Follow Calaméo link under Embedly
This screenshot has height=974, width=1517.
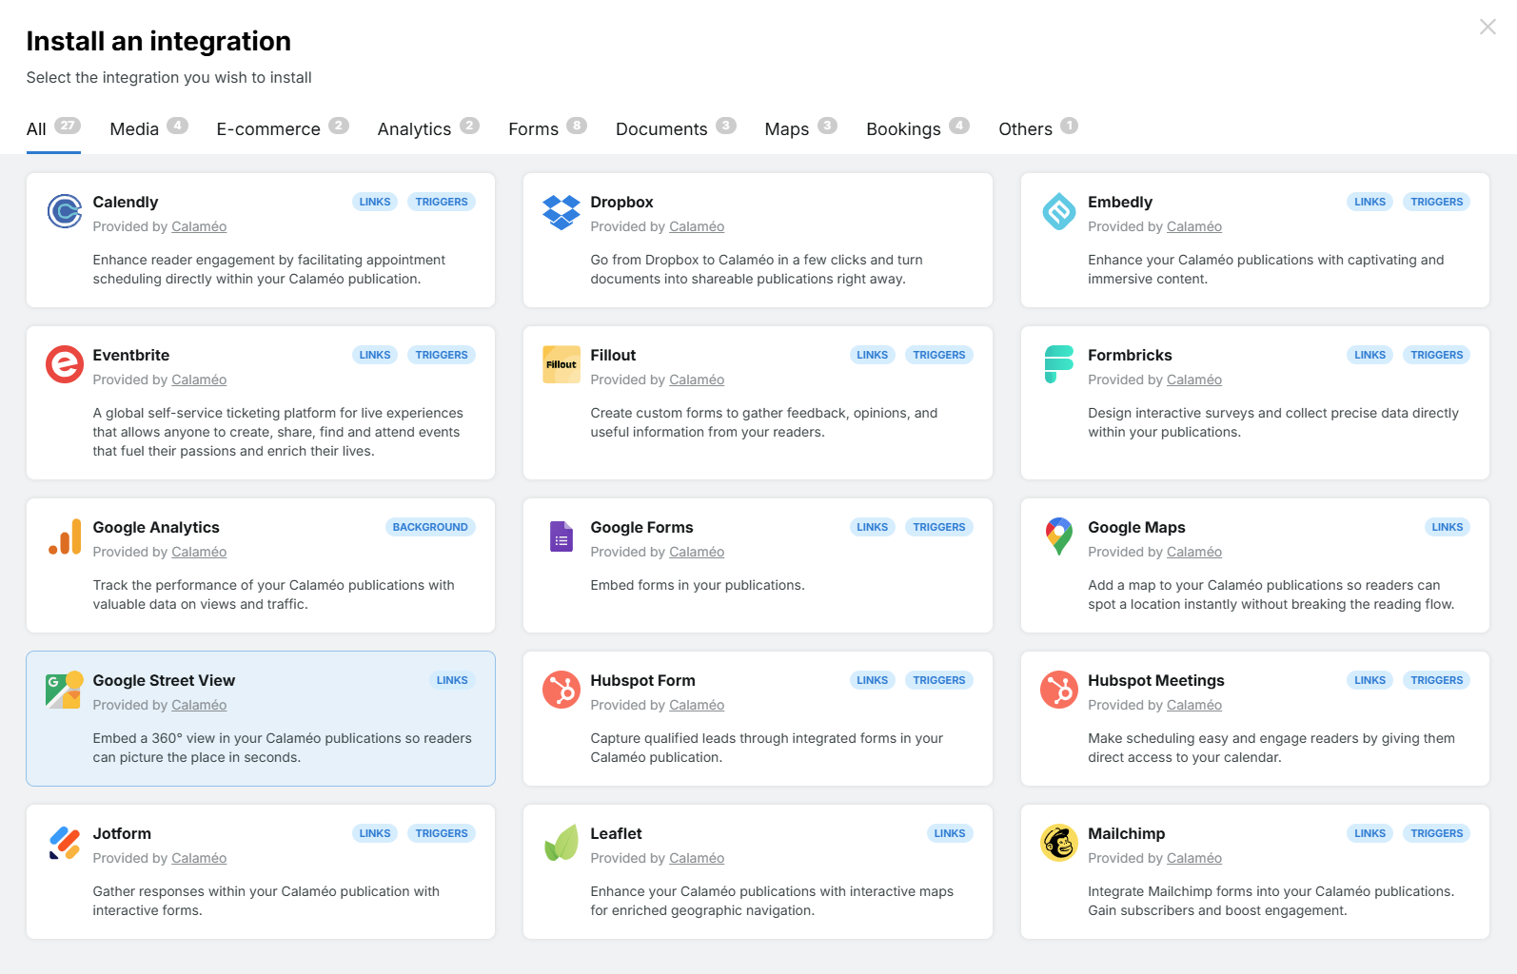1194,226
